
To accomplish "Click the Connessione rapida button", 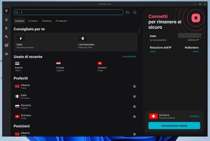I will (174, 126).
